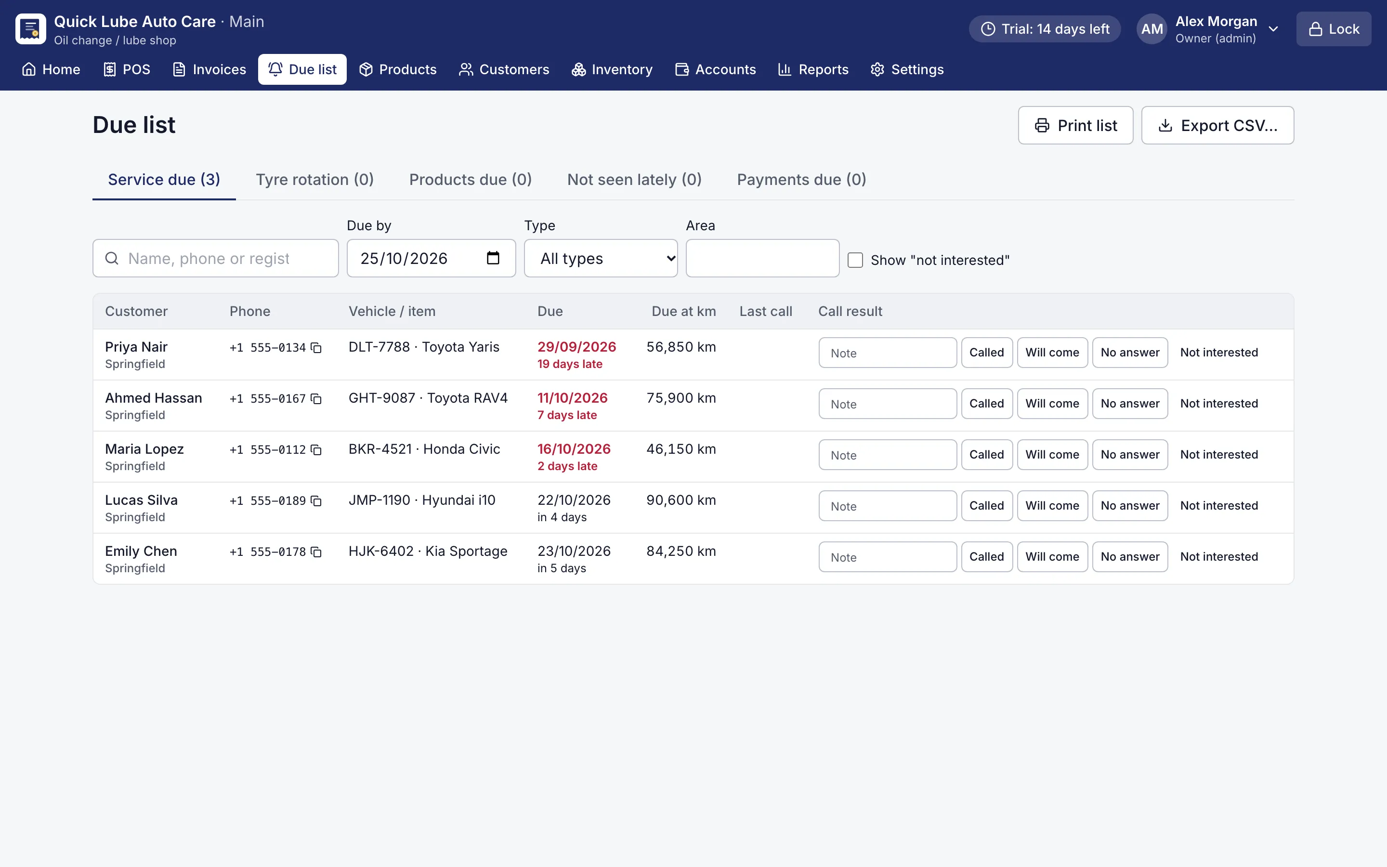This screenshot has width=1387, height=867.
Task: Open the Inventory page
Action: [x=612, y=69]
